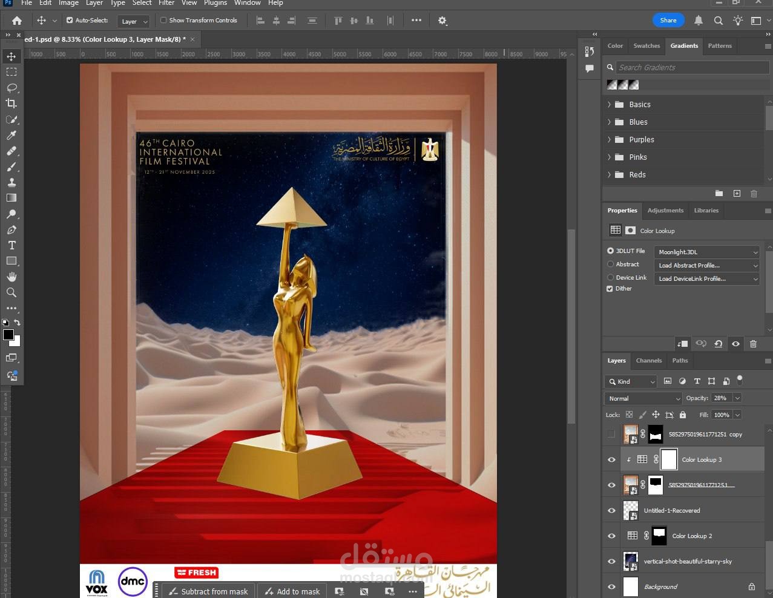Click the foreground color swatch

click(x=8, y=335)
